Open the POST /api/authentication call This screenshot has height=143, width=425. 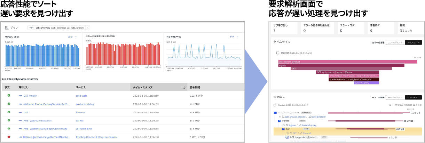point(37,121)
